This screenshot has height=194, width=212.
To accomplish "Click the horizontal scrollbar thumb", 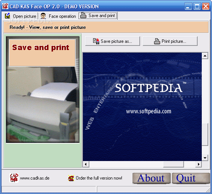I will tap(174, 164).
